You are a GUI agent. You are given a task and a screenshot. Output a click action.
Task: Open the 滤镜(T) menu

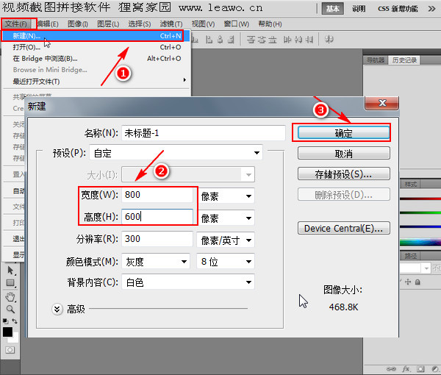(171, 24)
